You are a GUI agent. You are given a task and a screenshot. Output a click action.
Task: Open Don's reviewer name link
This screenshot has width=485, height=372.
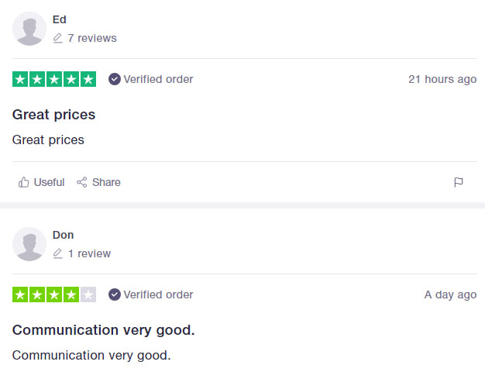tap(63, 235)
